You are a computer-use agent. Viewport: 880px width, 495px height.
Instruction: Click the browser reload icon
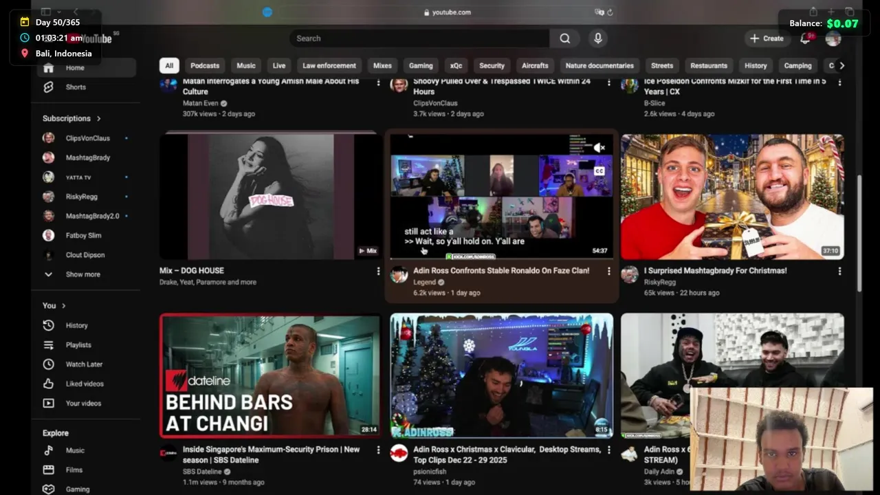[610, 12]
